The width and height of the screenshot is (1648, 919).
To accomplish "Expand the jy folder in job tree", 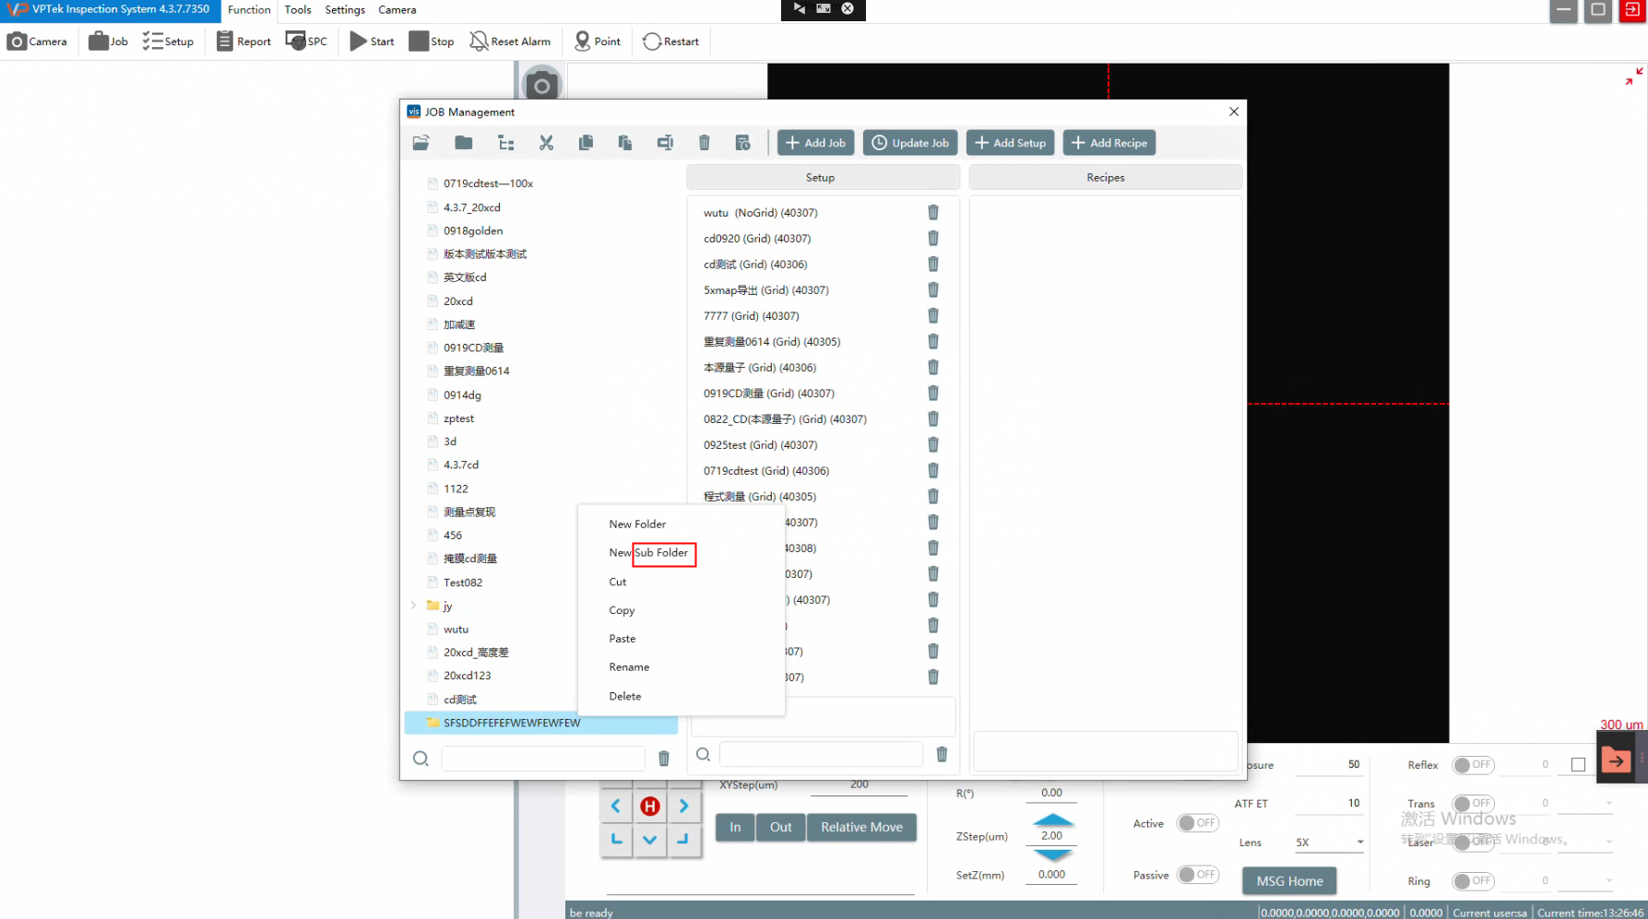I will pos(413,606).
